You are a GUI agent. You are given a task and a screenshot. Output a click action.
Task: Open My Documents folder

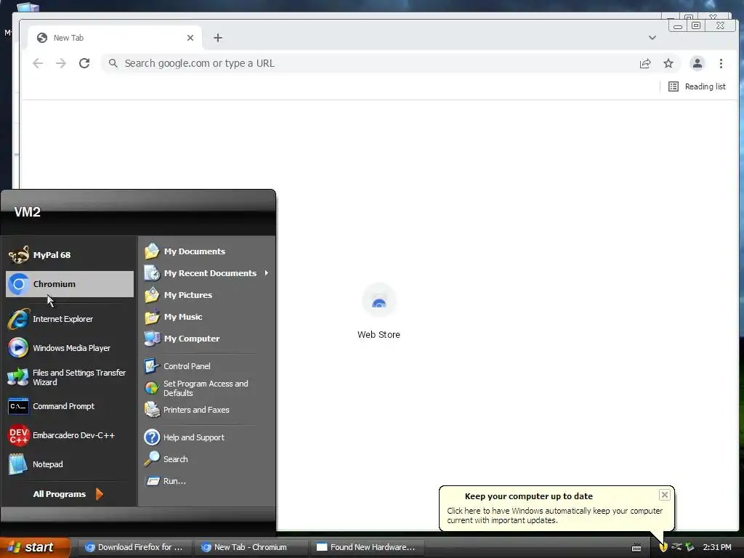(207, 251)
